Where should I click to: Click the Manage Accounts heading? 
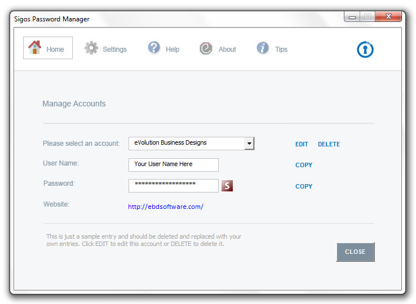74,104
